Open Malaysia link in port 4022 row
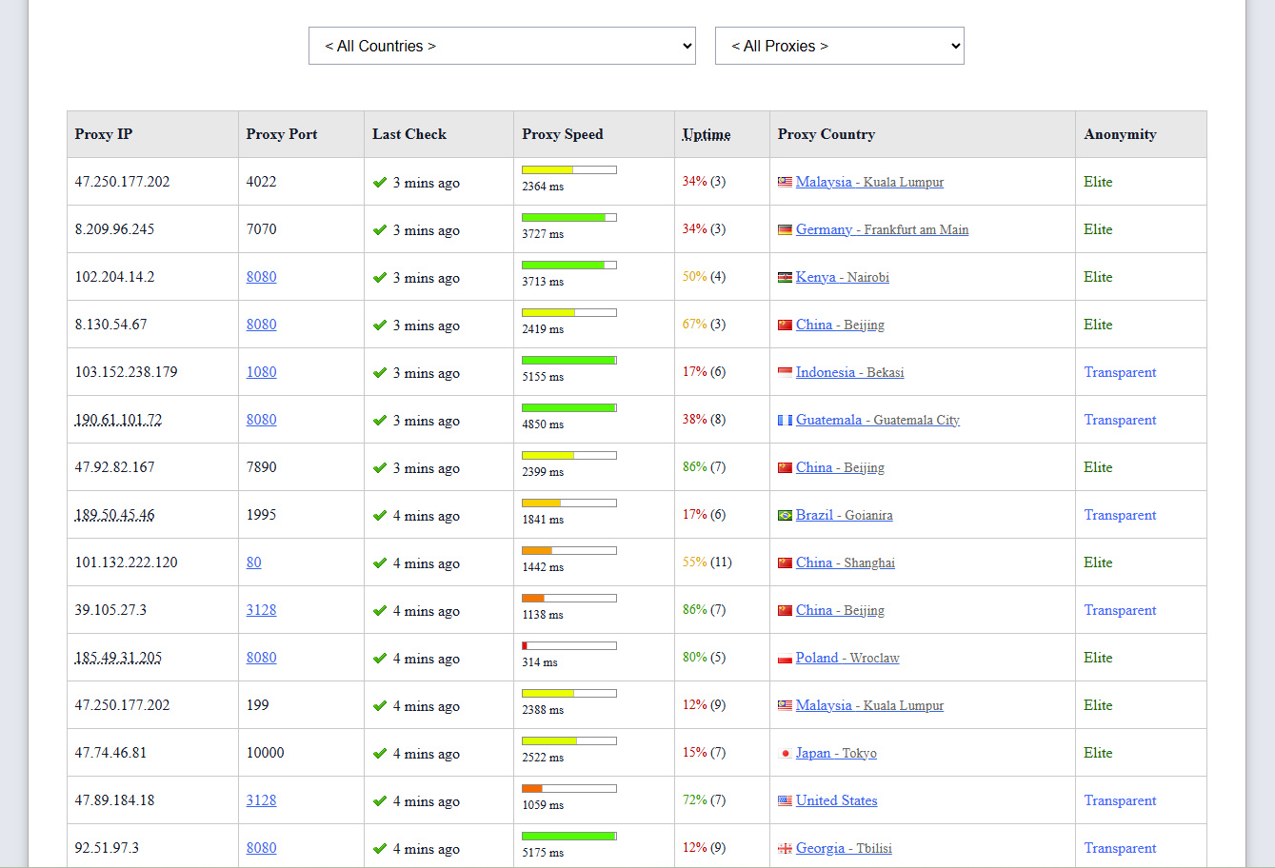 869,182
